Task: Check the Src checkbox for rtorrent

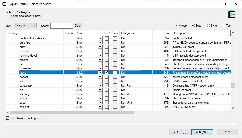Action: tap(115, 77)
